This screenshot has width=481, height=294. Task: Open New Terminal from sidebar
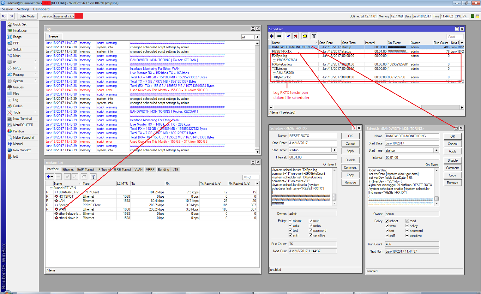pyautogui.click(x=20, y=118)
